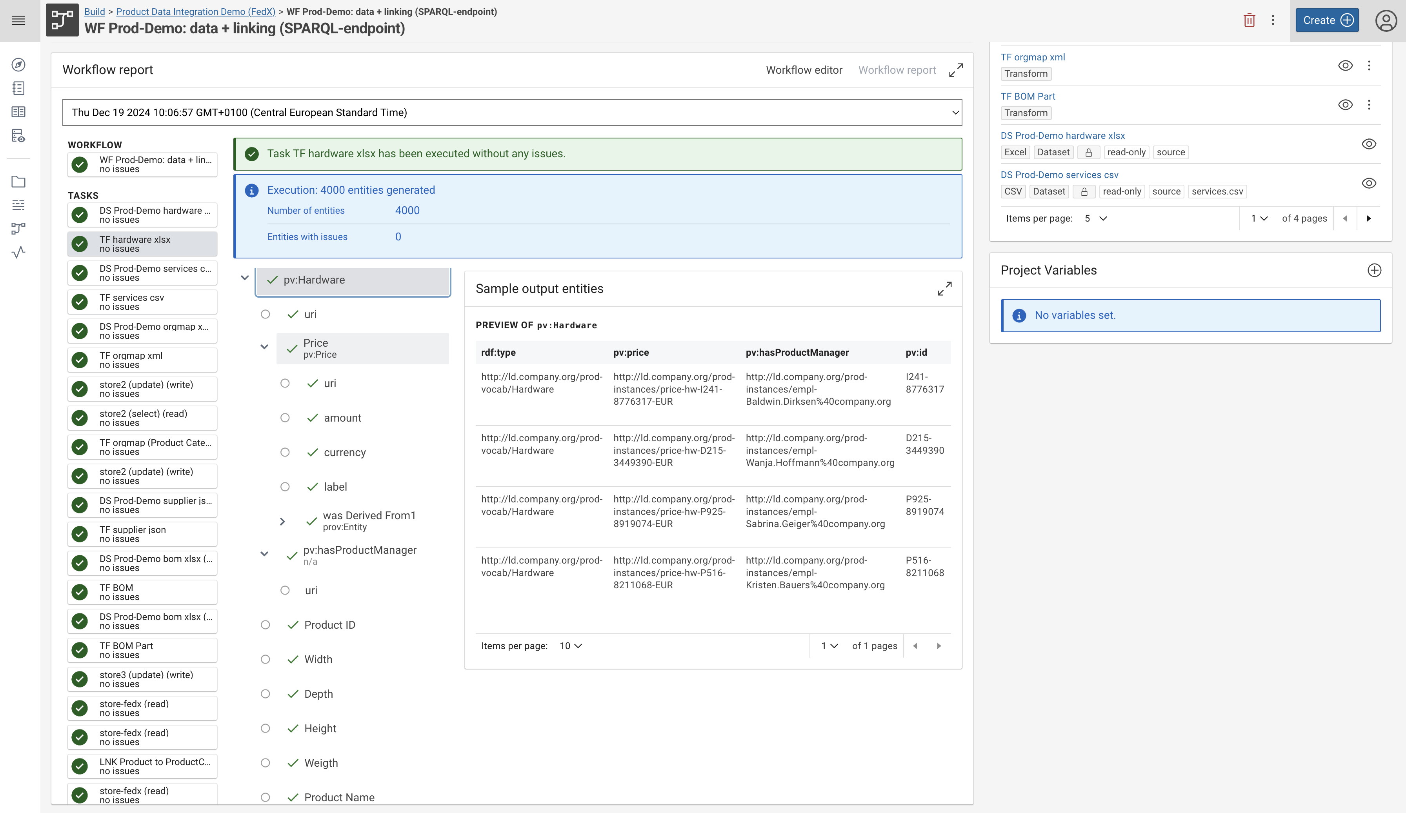
Task: Add a variable via the Project Variables plus icon
Action: [1375, 270]
